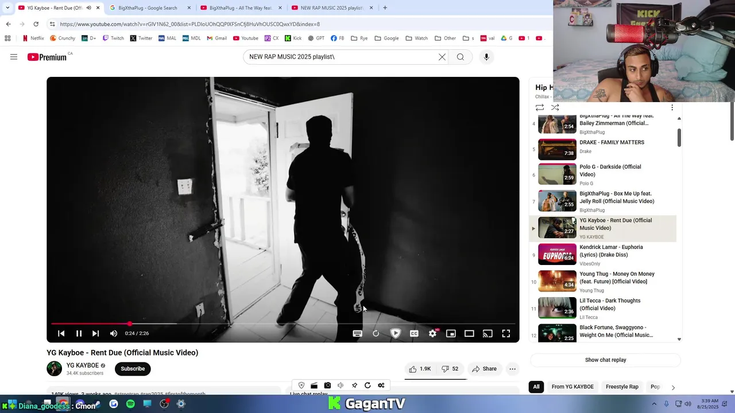Open the keyboard shortcuts icon in player
The image size is (735, 413).
pos(357,333)
